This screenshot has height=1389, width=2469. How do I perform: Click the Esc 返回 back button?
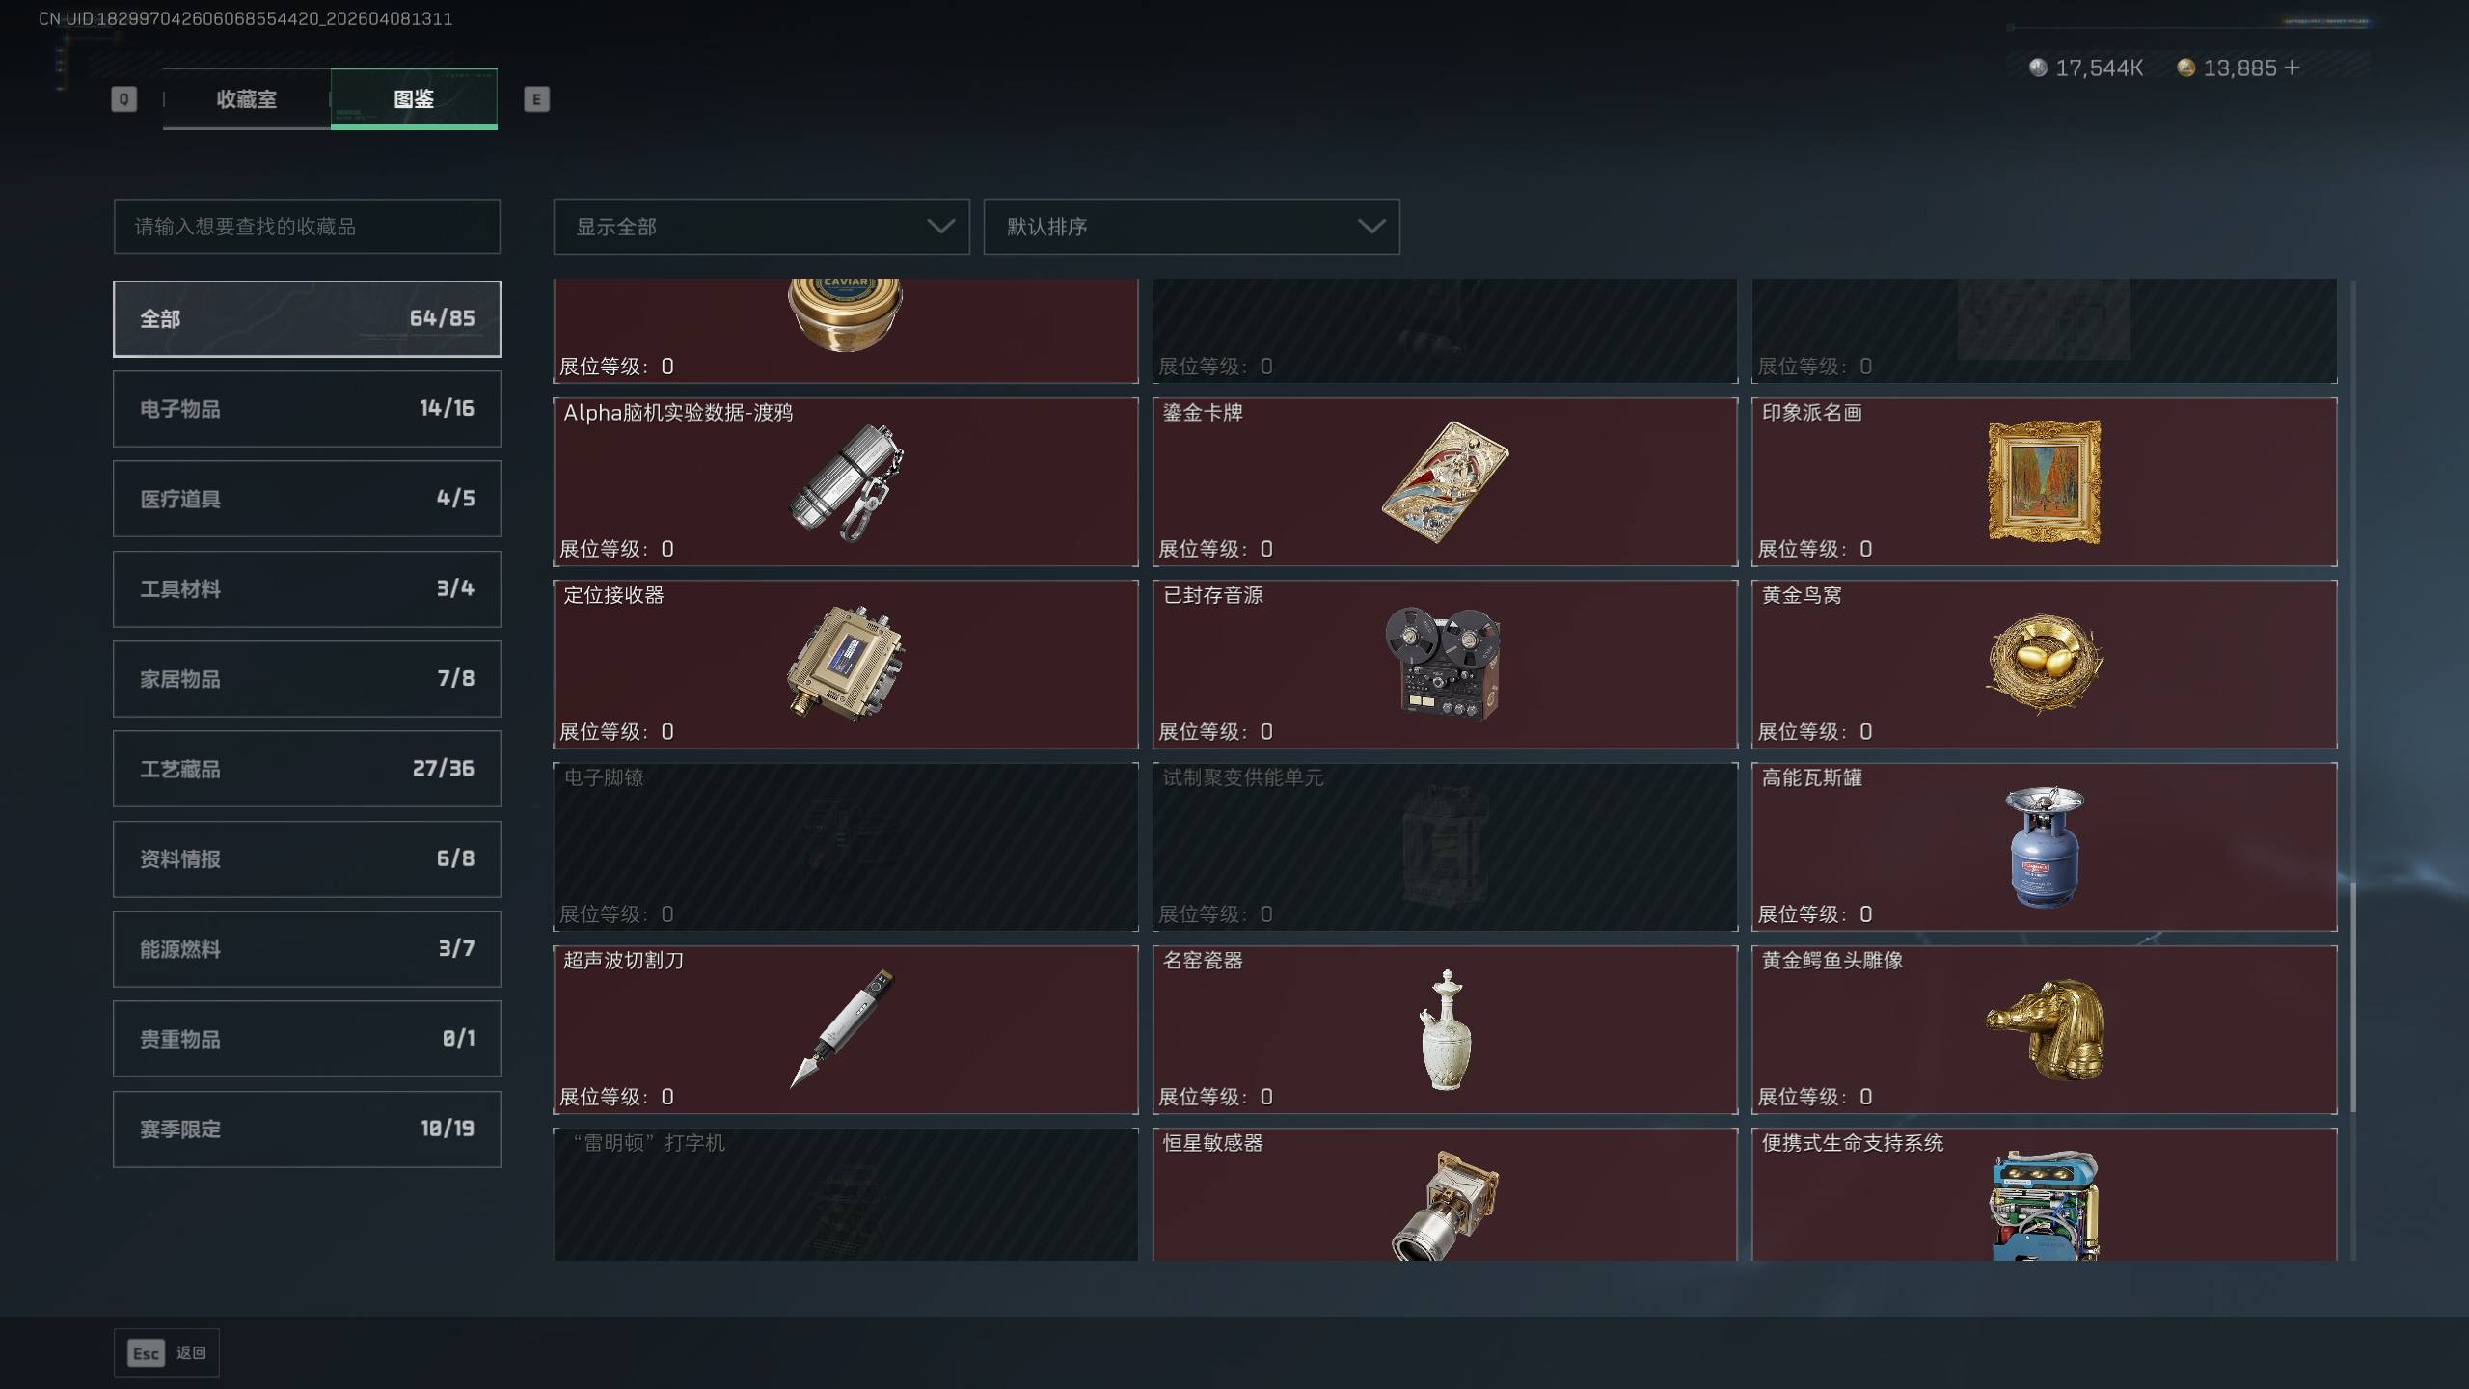(167, 1352)
